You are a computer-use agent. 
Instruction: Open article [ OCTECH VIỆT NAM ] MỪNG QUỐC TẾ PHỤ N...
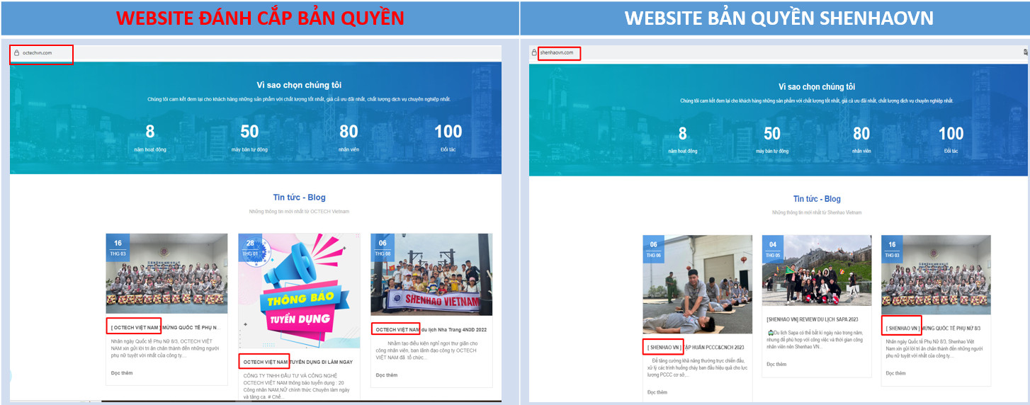(x=165, y=328)
